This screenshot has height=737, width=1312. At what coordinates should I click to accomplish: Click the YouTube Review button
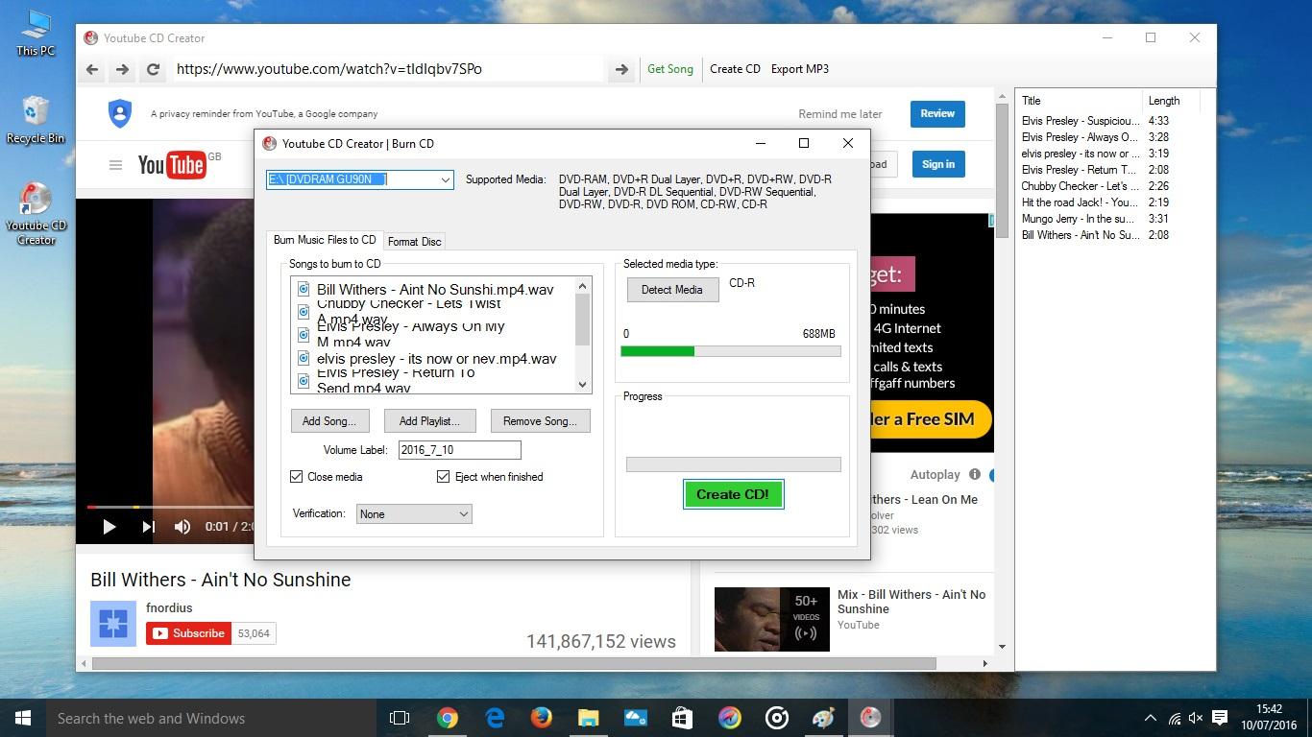(937, 113)
